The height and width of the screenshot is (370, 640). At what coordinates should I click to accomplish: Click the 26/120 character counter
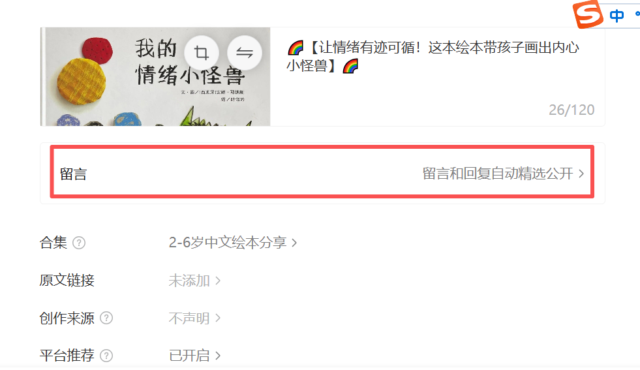571,110
